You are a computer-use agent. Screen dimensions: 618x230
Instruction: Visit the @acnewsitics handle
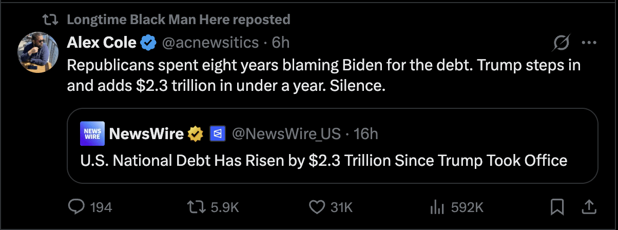pyautogui.click(x=210, y=43)
